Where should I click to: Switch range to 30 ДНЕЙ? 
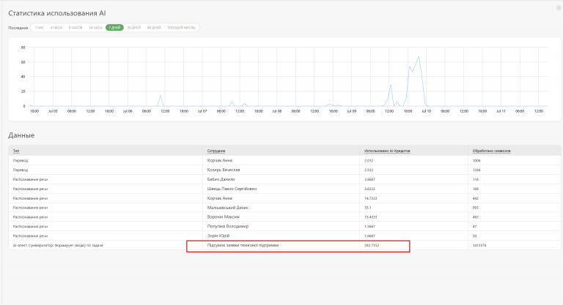click(134, 28)
